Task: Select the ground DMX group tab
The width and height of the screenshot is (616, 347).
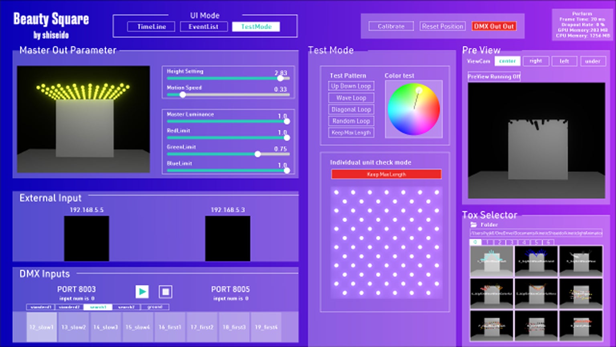Action: 155,307
